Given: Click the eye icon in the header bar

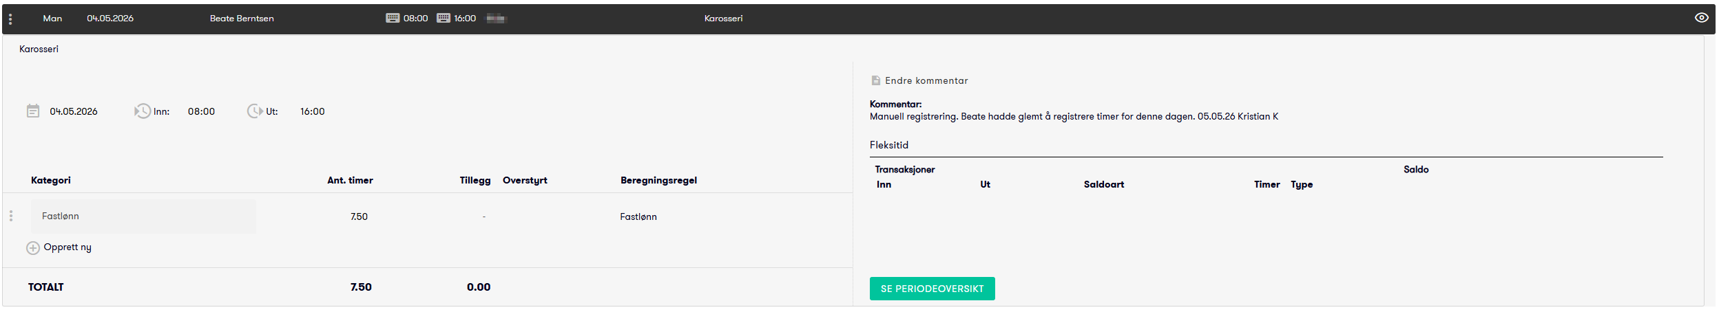Looking at the screenshot, I should point(1701,18).
